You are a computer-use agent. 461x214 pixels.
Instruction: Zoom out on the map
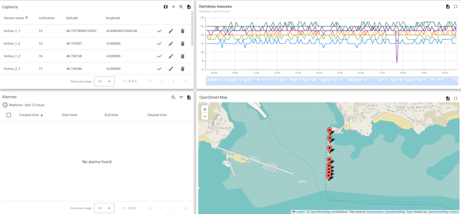point(205,117)
